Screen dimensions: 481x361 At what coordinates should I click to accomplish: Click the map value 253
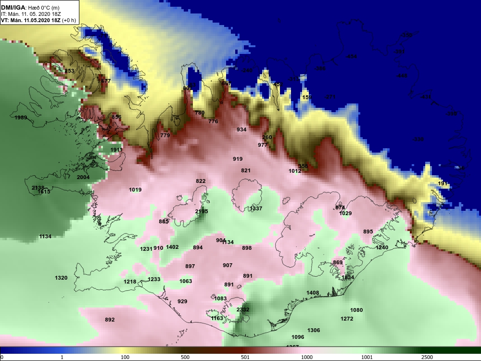[x=69, y=71]
